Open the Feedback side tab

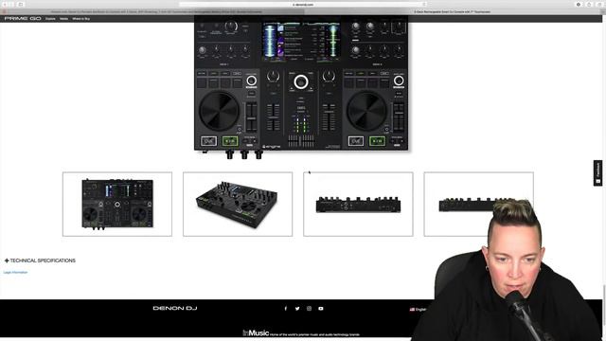click(597, 173)
